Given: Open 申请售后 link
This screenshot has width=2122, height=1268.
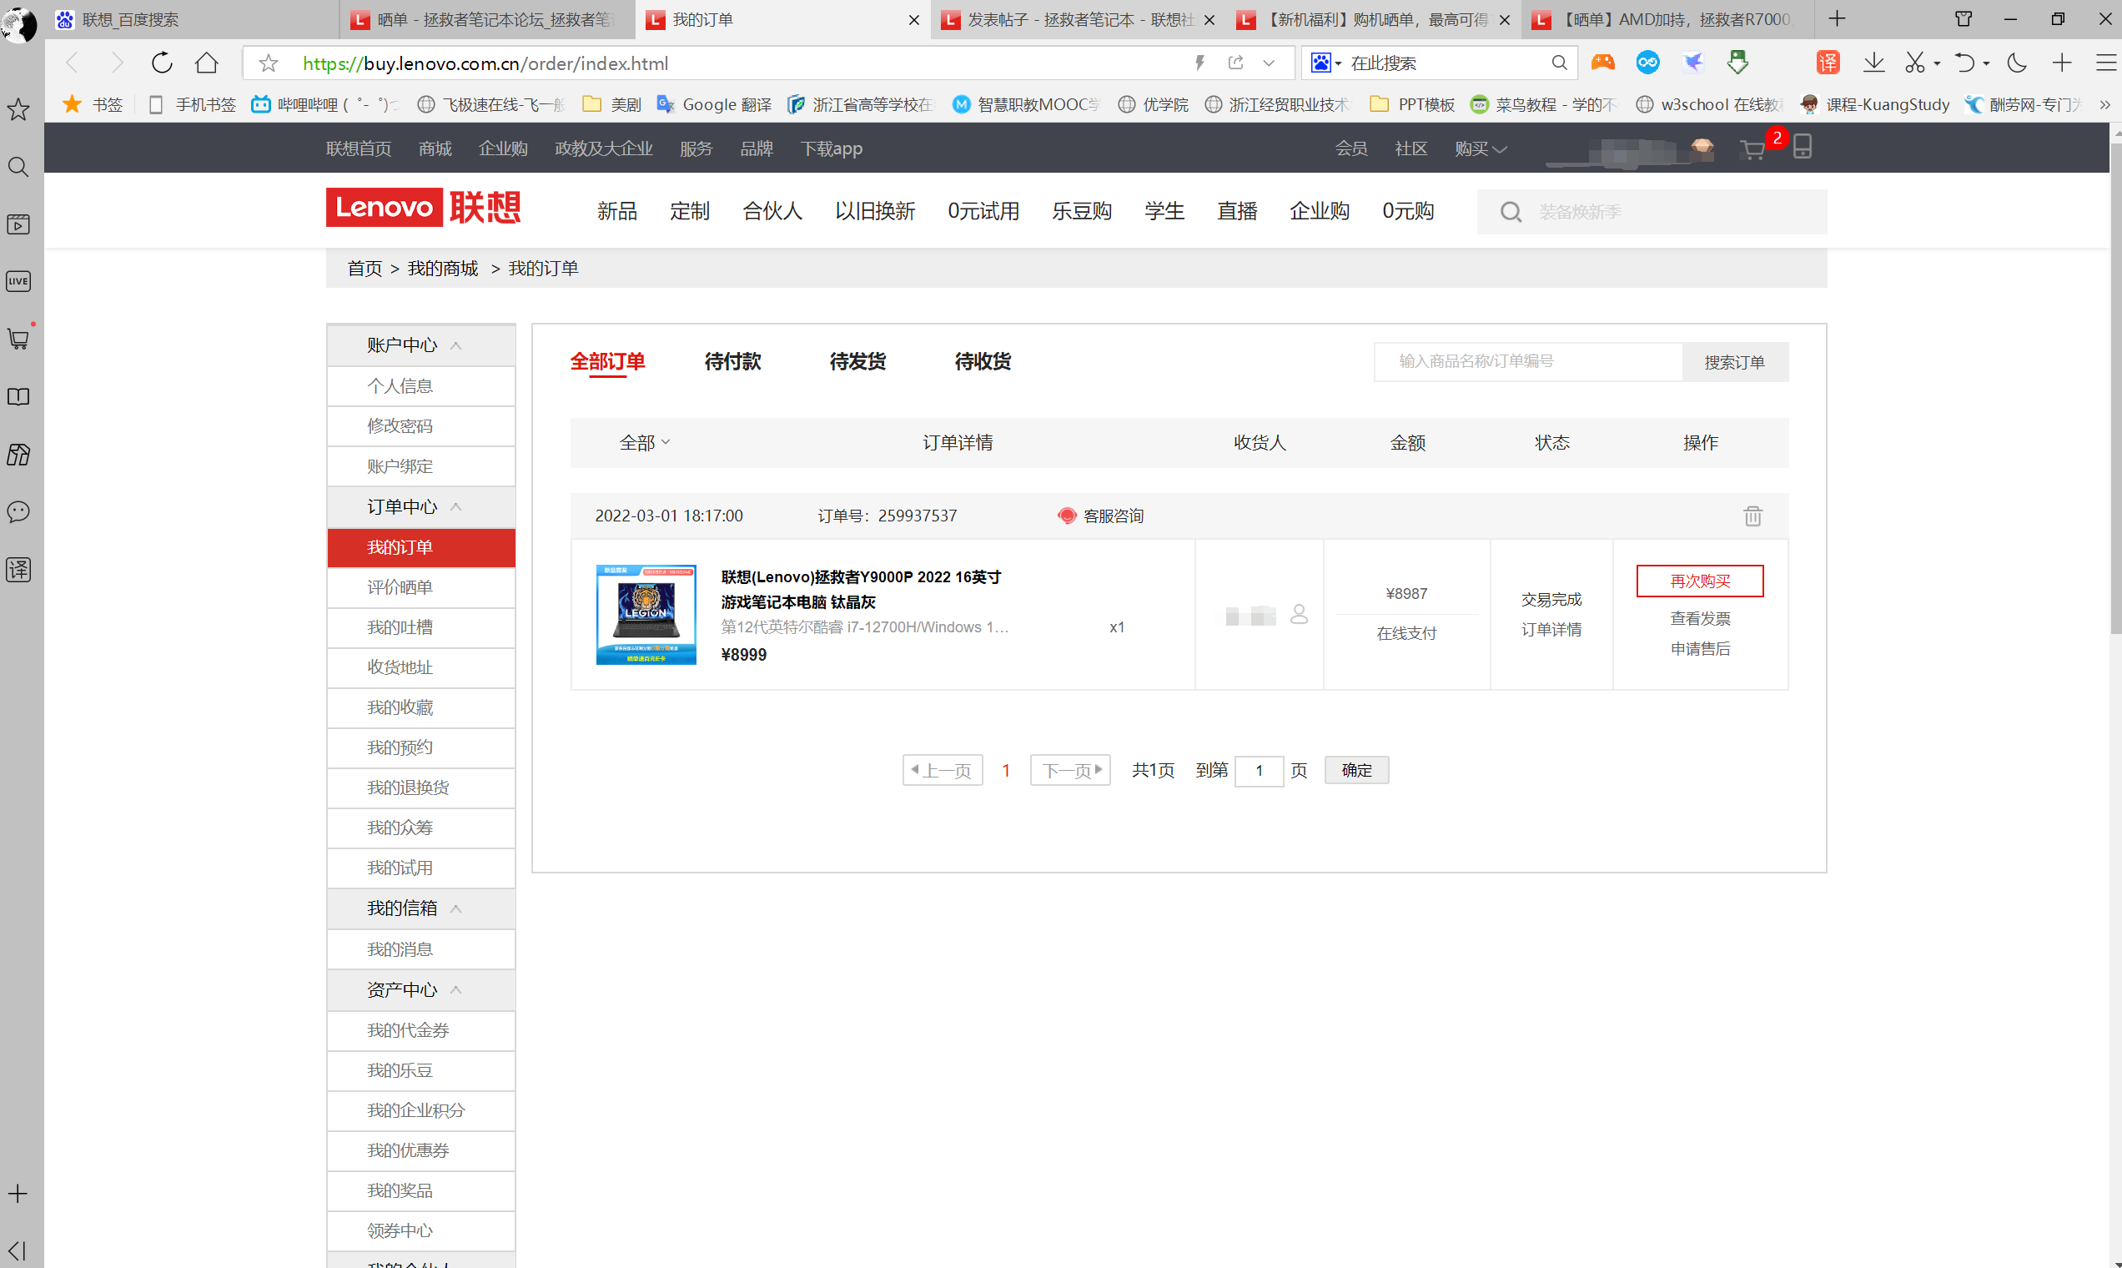Looking at the screenshot, I should point(1700,648).
